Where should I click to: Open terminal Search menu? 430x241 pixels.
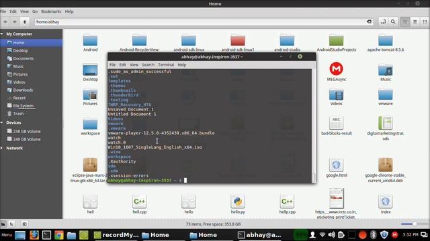tap(148, 65)
